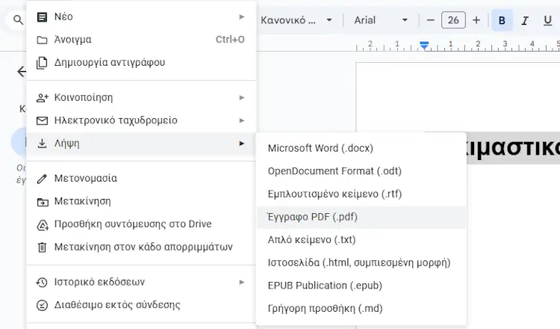Download as Ιστοσελίδα (.html, συμπιεσμένη μορφή)
The height and width of the screenshot is (329, 560).
coord(361,263)
